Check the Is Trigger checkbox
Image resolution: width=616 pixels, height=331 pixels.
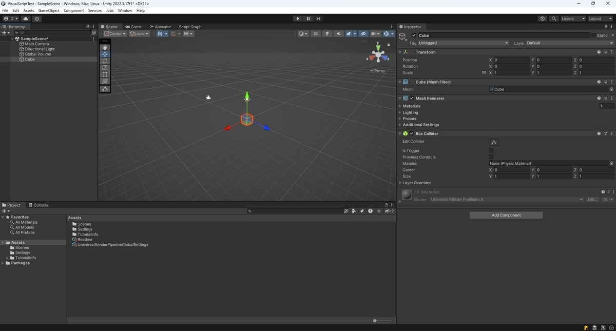pyautogui.click(x=491, y=151)
